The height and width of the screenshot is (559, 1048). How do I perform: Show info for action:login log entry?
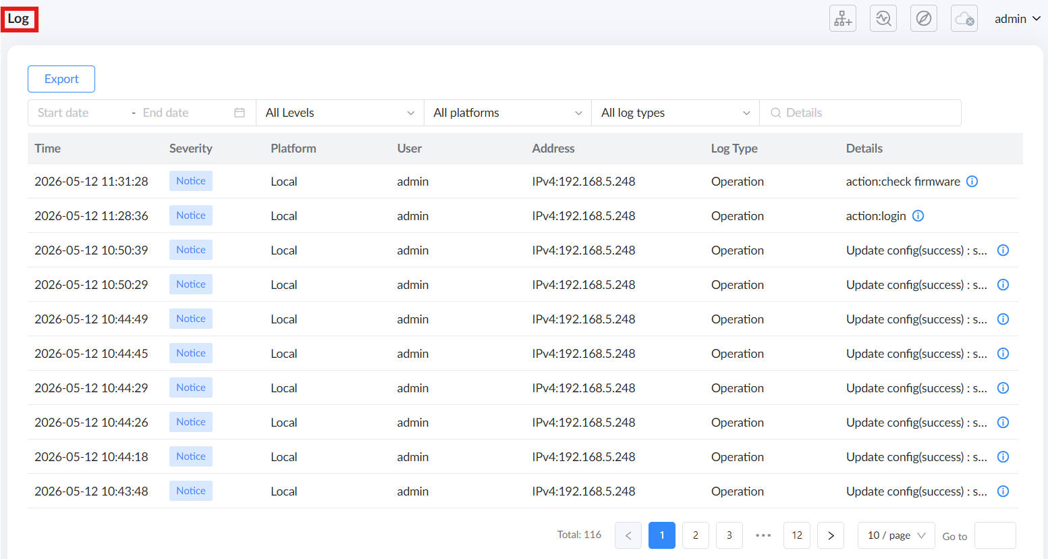[918, 215]
